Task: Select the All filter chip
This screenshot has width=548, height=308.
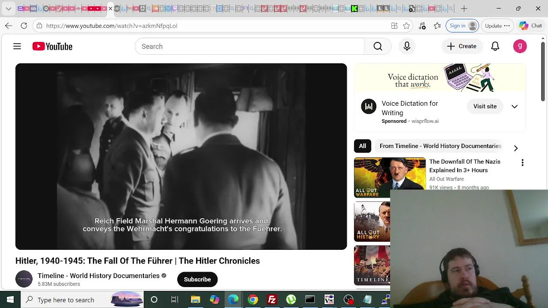Action: [x=363, y=146]
